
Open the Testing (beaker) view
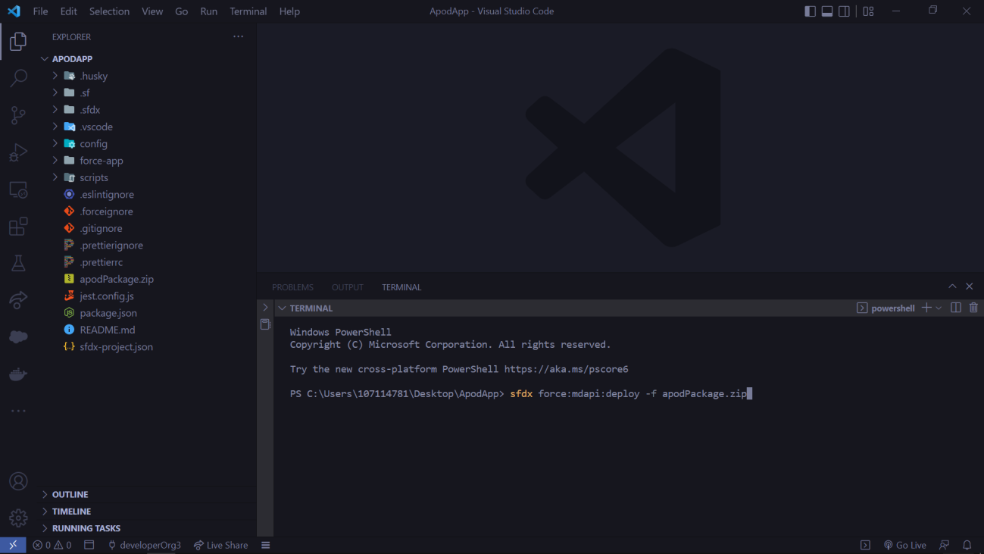18,263
